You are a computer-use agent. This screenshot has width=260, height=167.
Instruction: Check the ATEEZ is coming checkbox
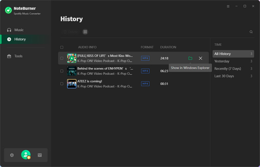pos(62,84)
